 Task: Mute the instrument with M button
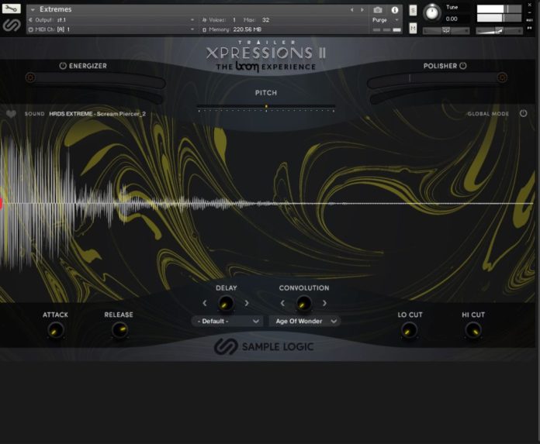413,28
